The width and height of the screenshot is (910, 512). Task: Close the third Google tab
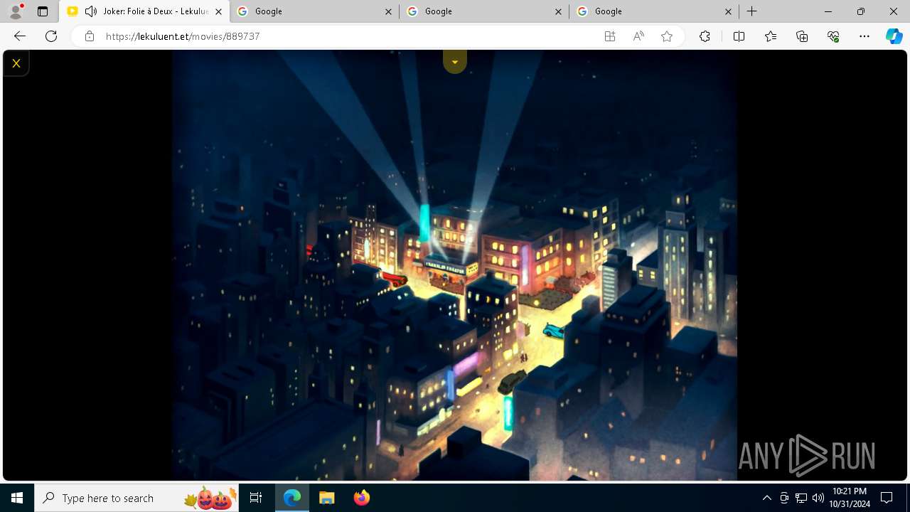[x=728, y=11]
